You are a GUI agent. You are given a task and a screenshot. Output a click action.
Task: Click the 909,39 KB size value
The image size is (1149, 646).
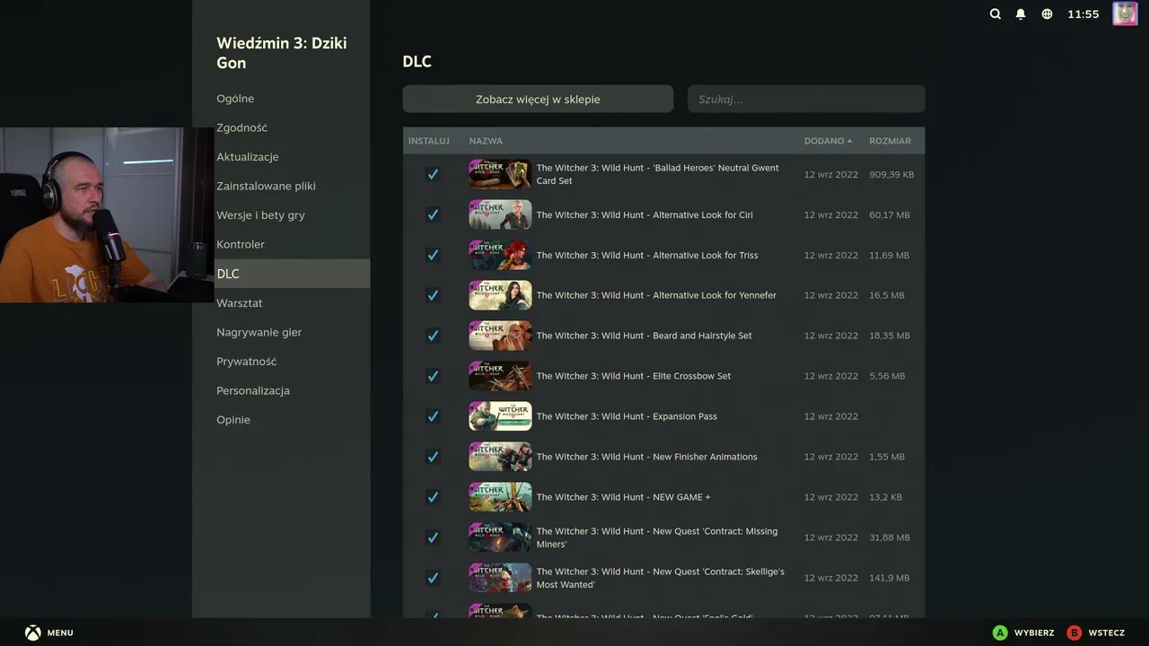891,174
